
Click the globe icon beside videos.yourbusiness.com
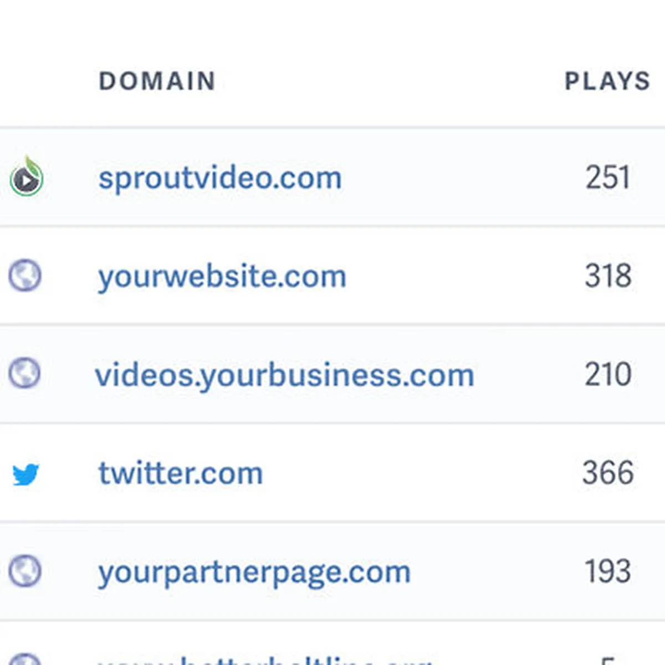(25, 373)
